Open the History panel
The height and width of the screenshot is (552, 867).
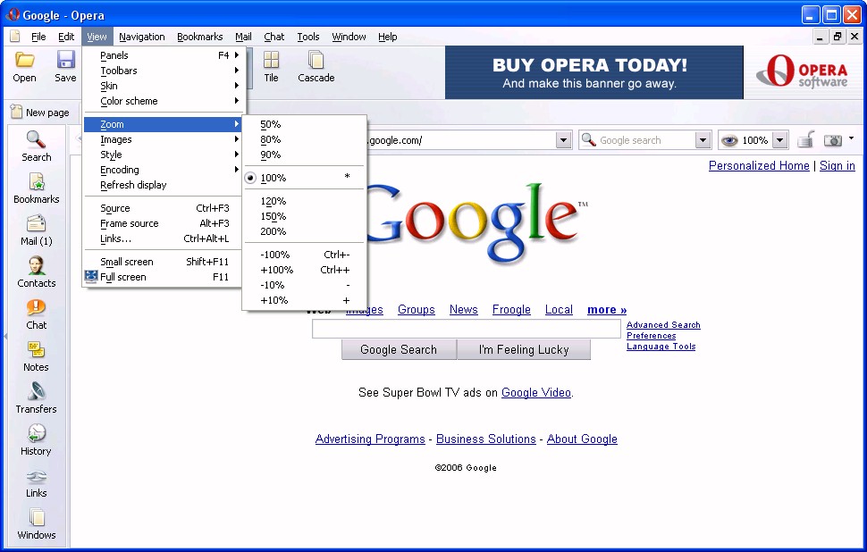36,439
